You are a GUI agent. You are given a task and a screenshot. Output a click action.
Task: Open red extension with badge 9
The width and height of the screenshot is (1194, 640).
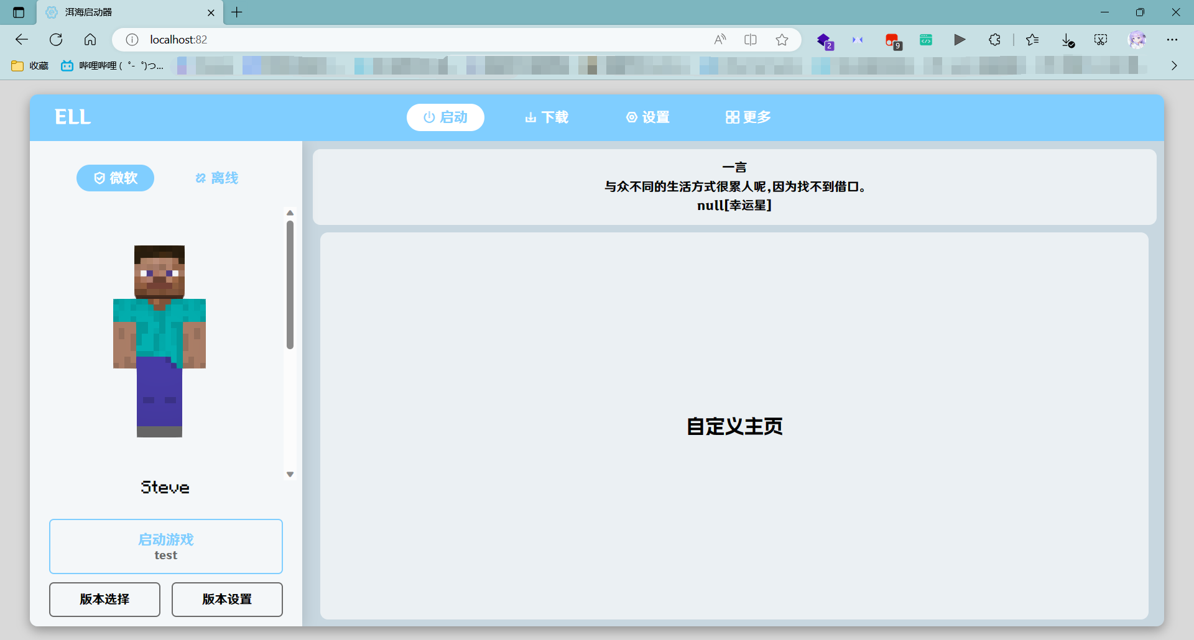pos(893,41)
